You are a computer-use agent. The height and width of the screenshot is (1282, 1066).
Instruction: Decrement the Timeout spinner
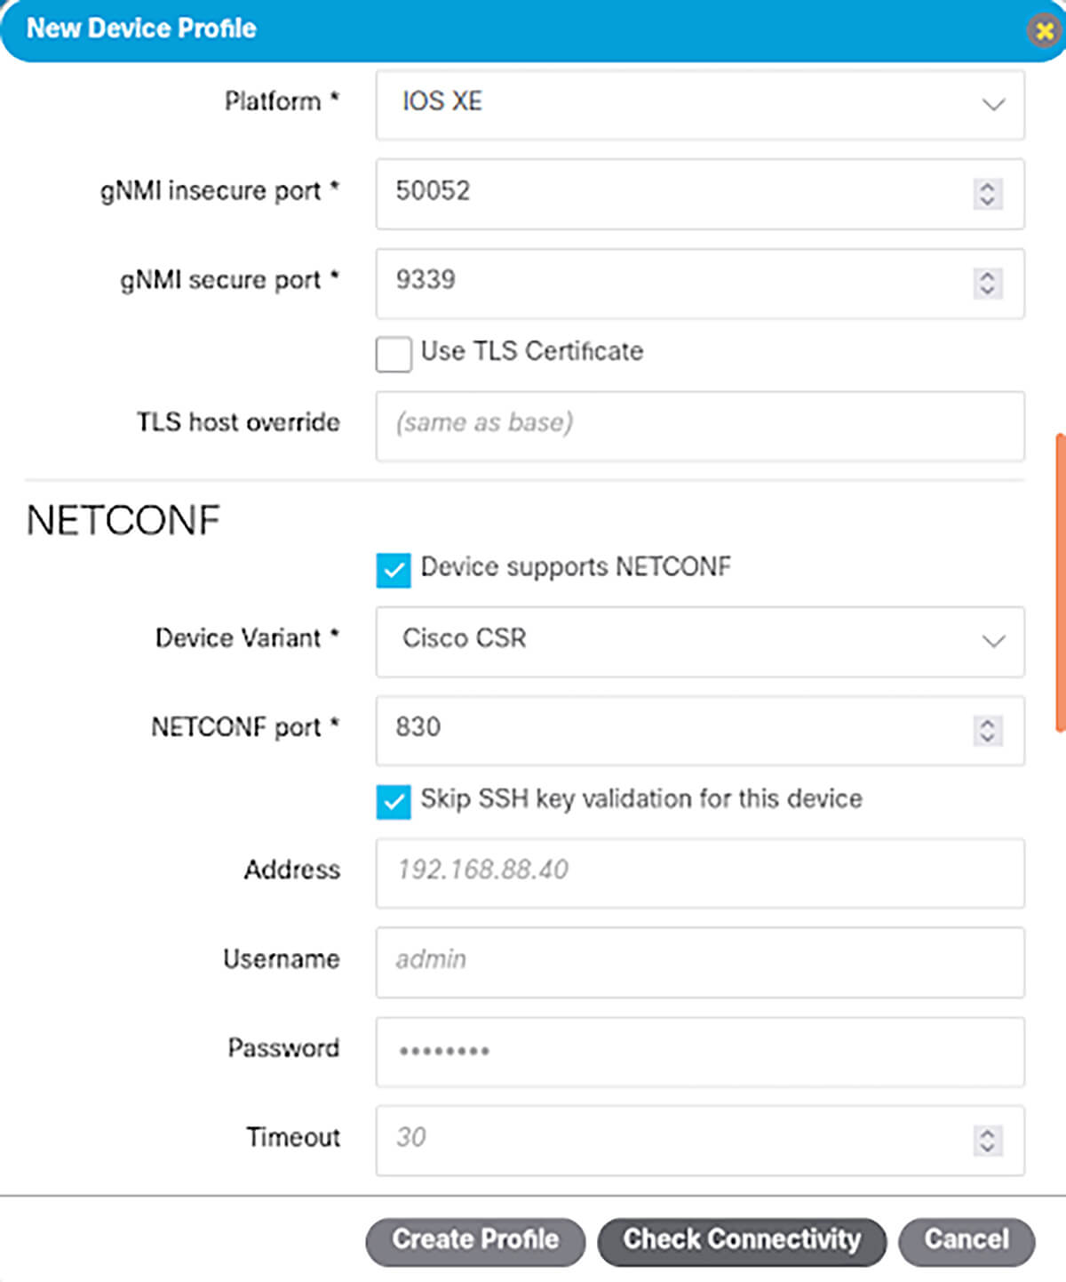pyautogui.click(x=986, y=1147)
